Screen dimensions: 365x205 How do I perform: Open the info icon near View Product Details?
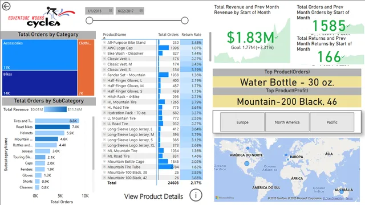[196, 195]
